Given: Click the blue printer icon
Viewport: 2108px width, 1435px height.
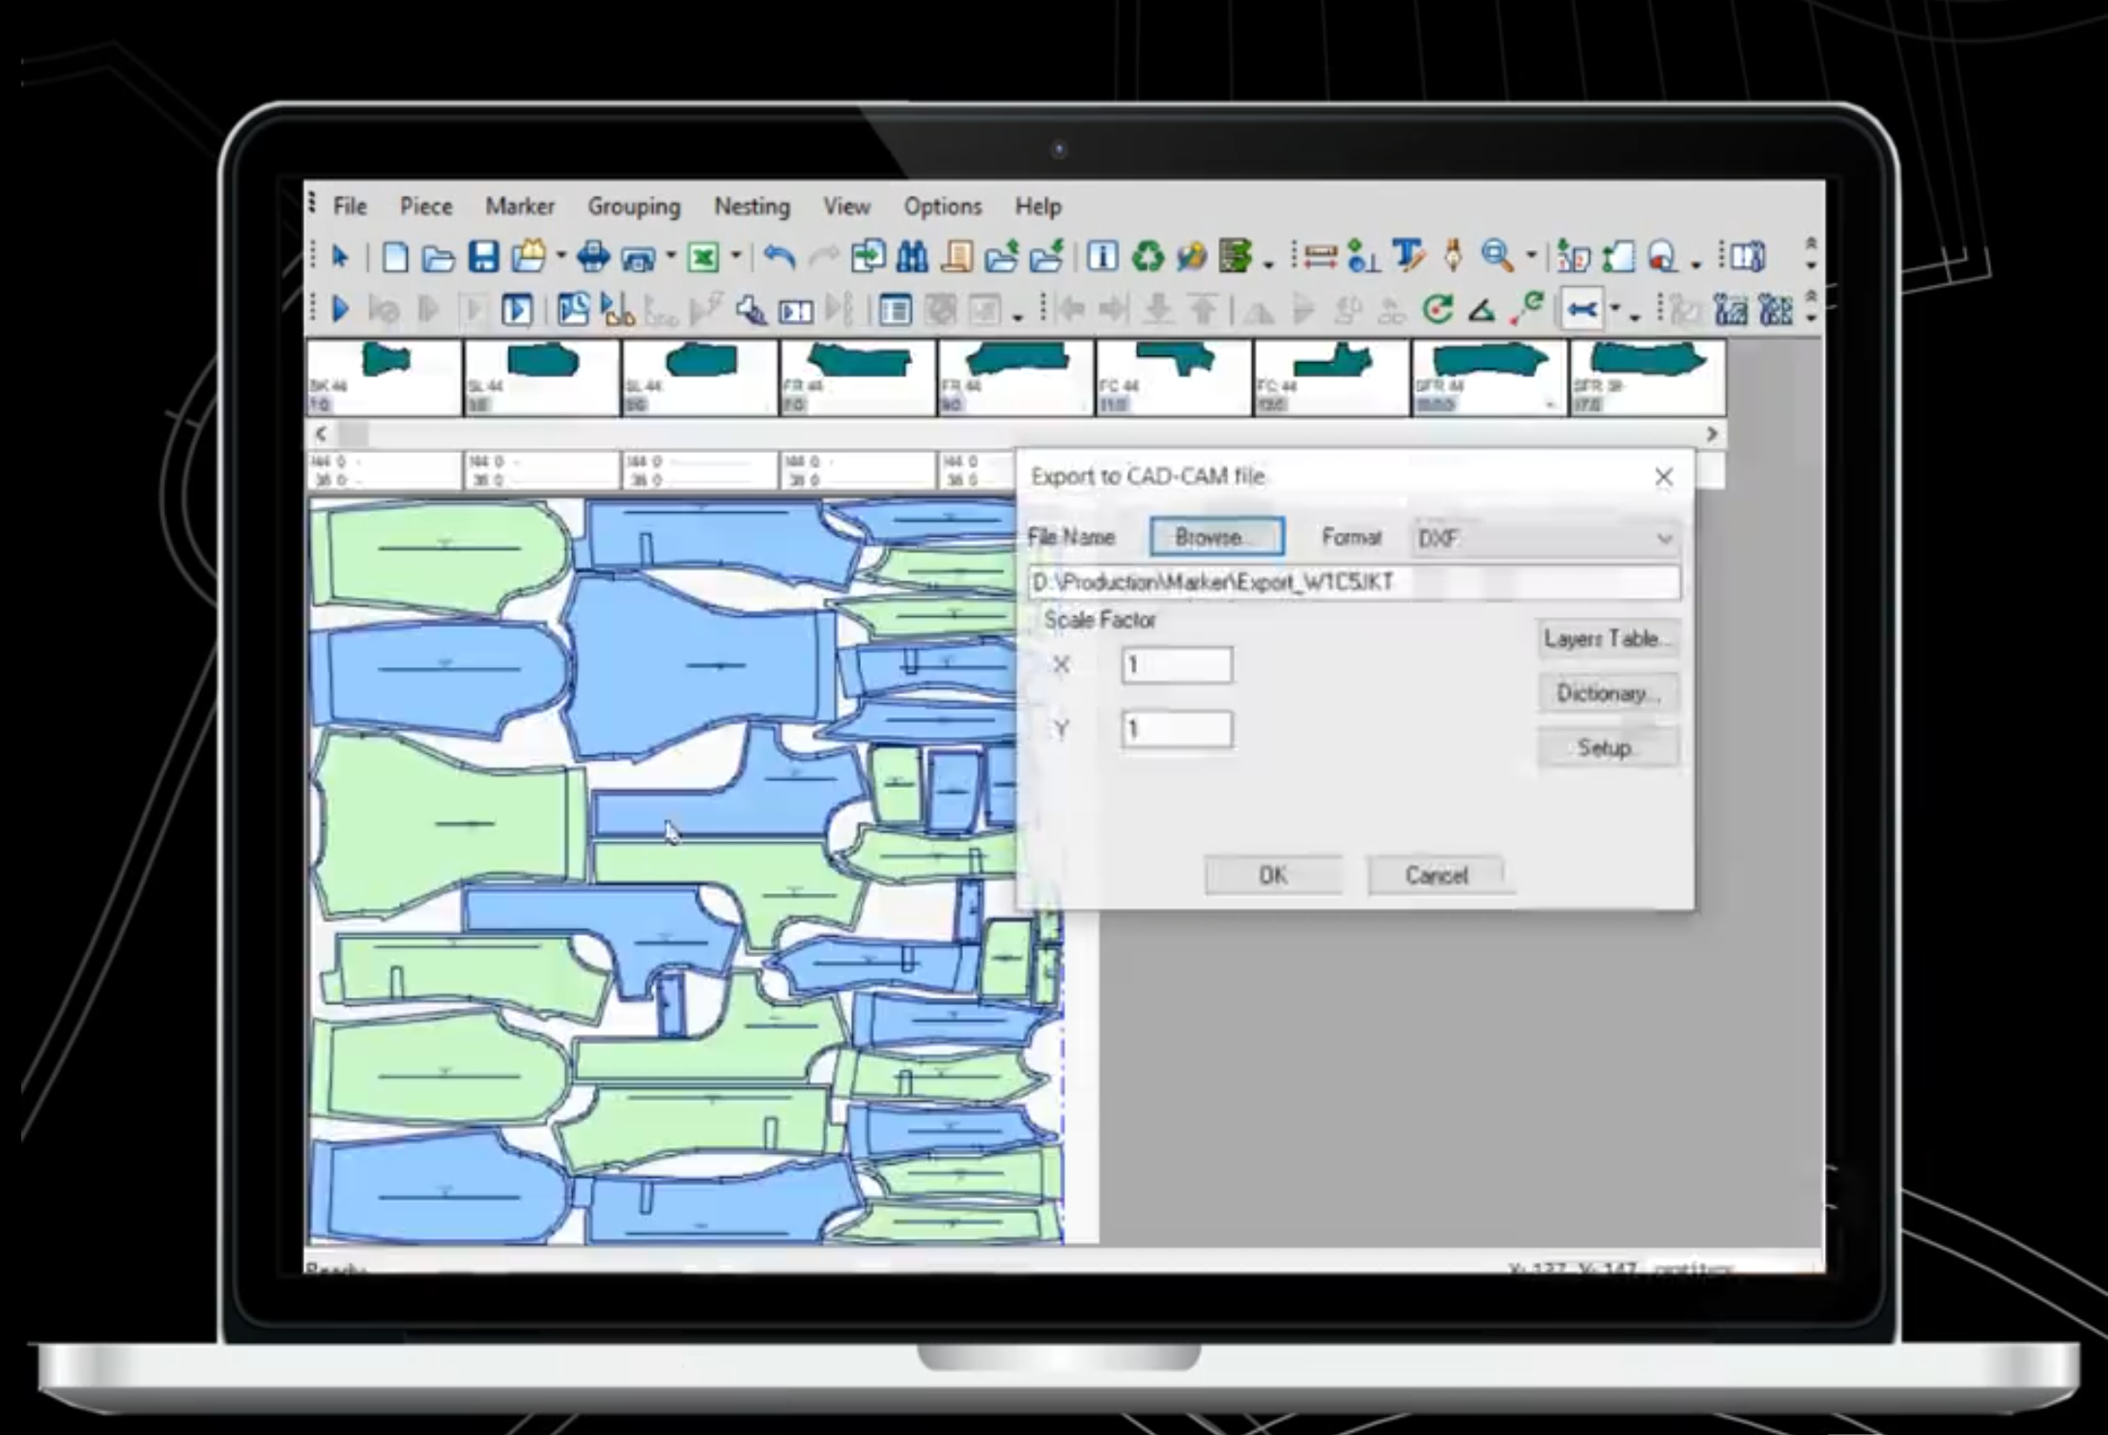Looking at the screenshot, I should 592,257.
